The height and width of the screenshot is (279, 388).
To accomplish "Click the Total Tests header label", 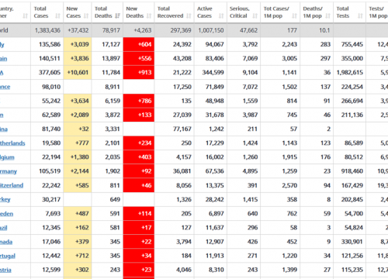I will tap(343, 12).
